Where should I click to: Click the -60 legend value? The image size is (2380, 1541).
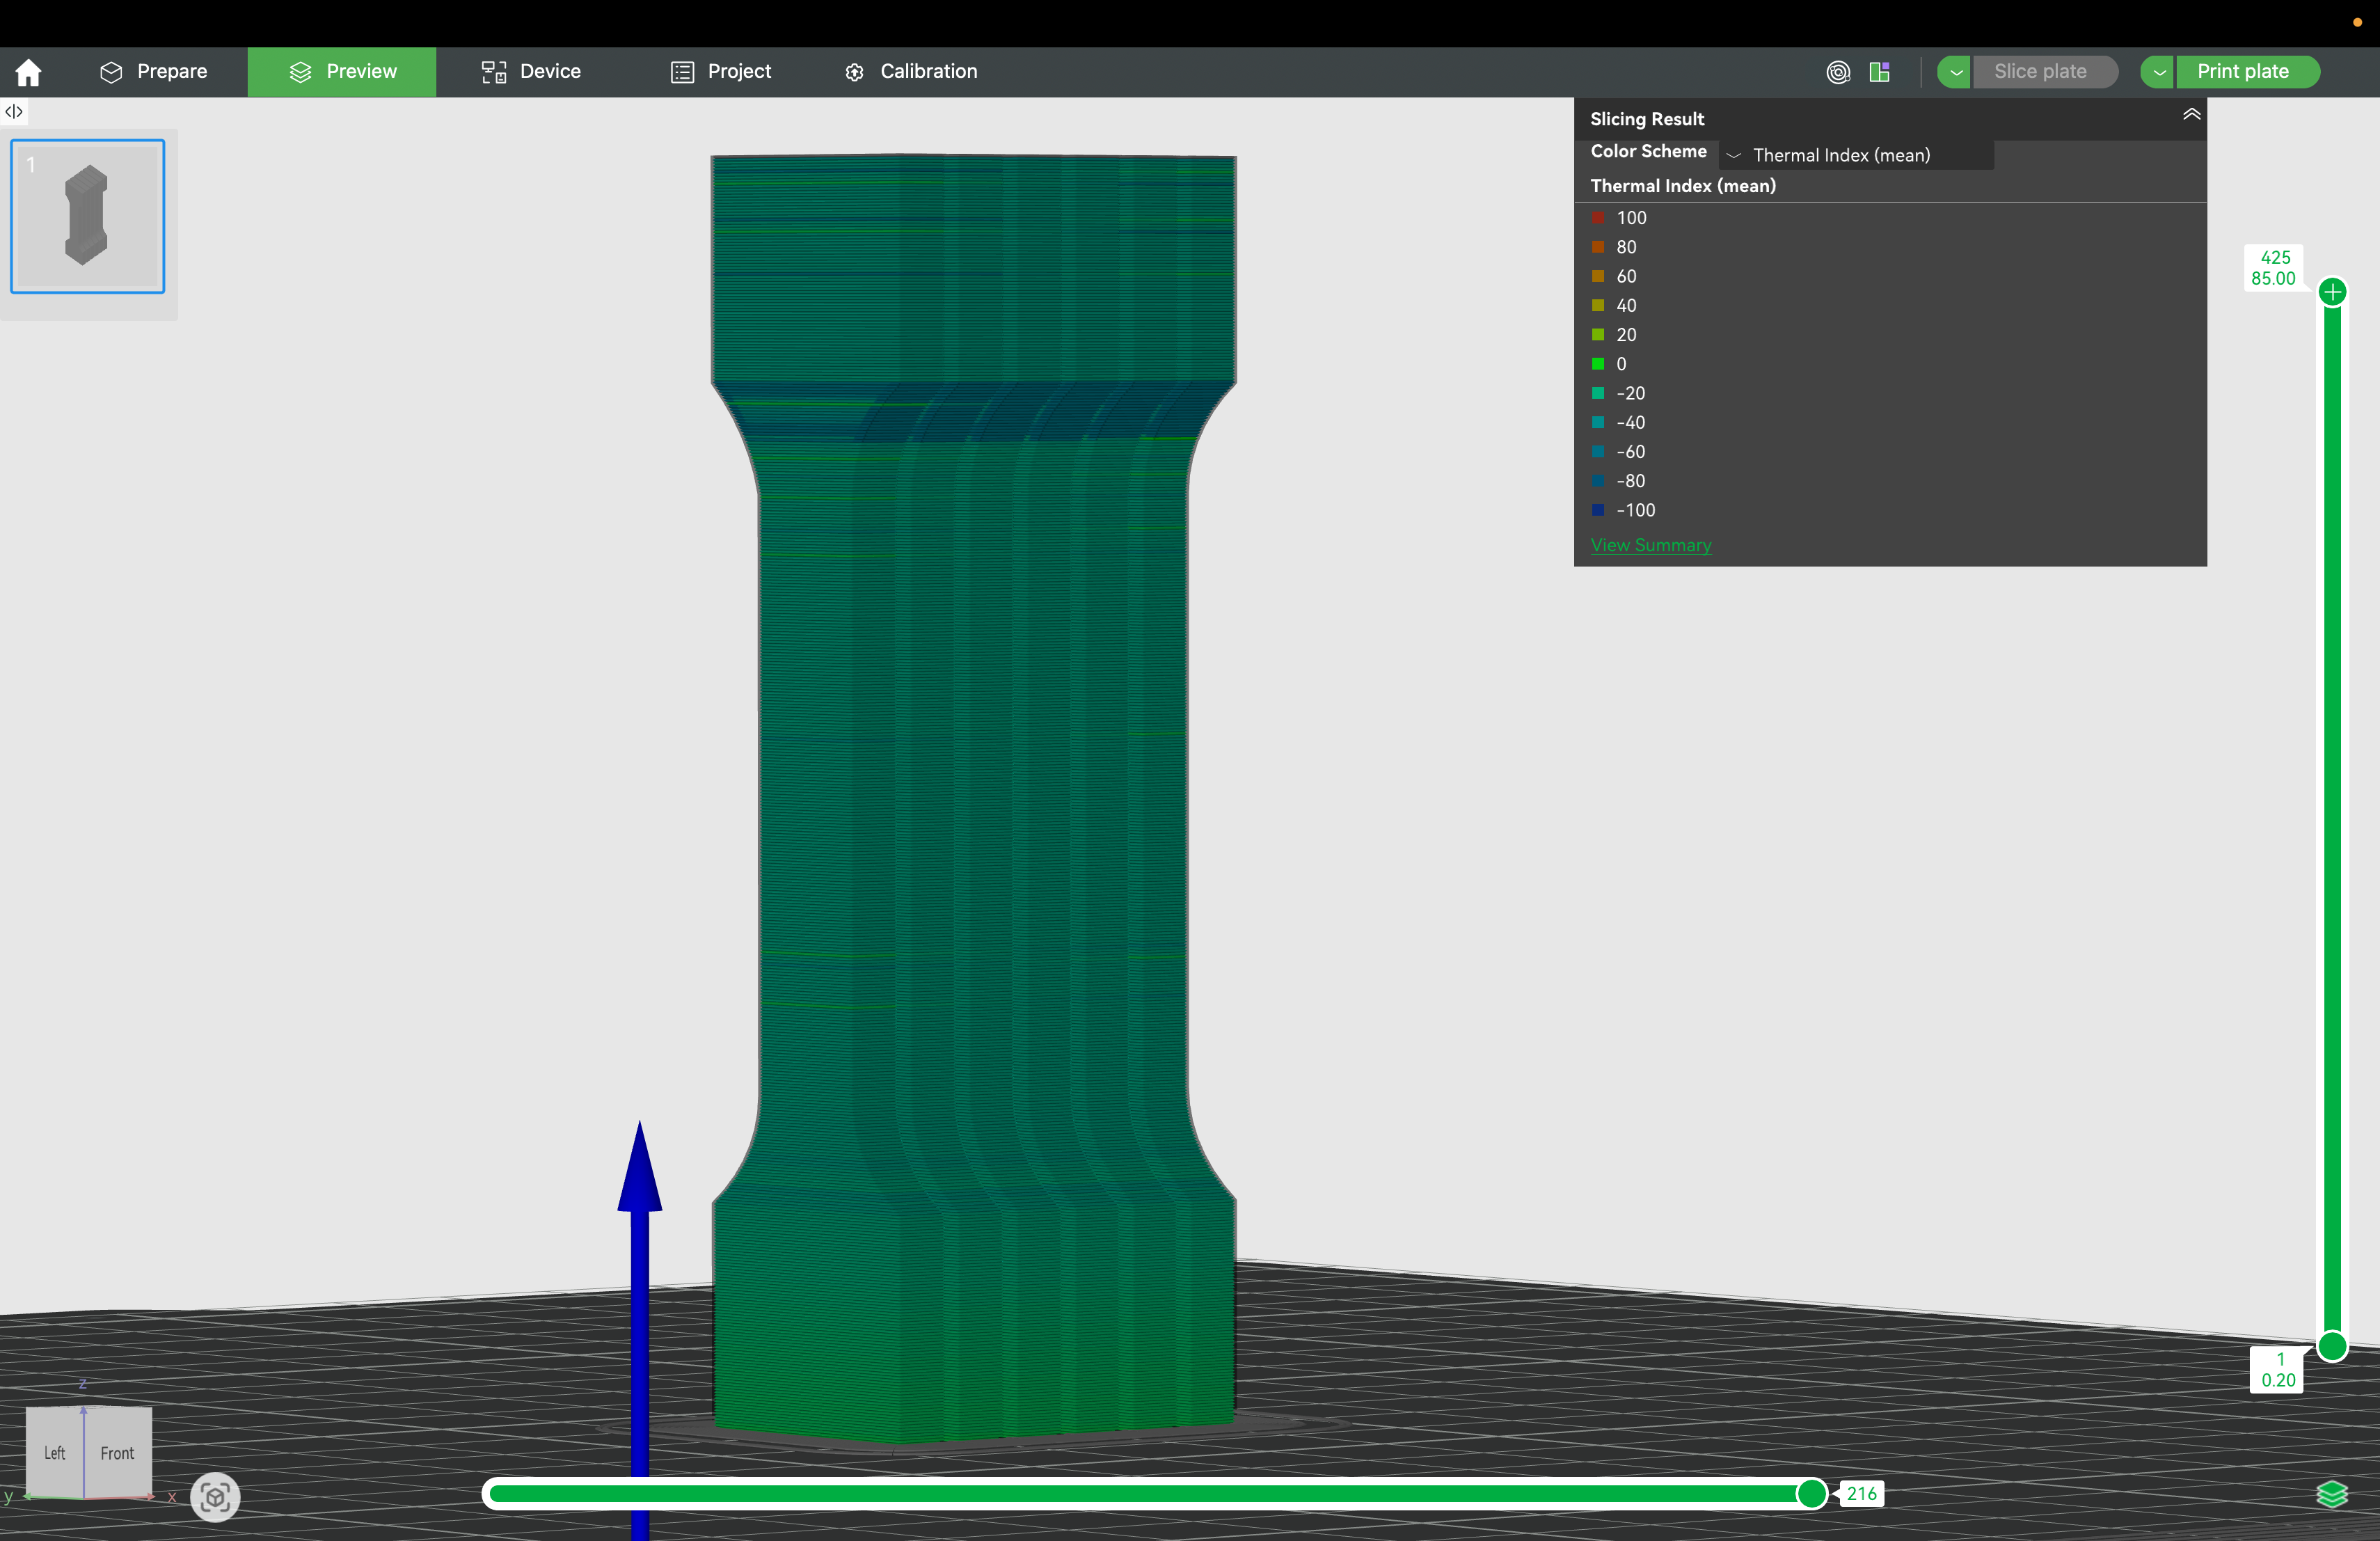tap(1631, 452)
